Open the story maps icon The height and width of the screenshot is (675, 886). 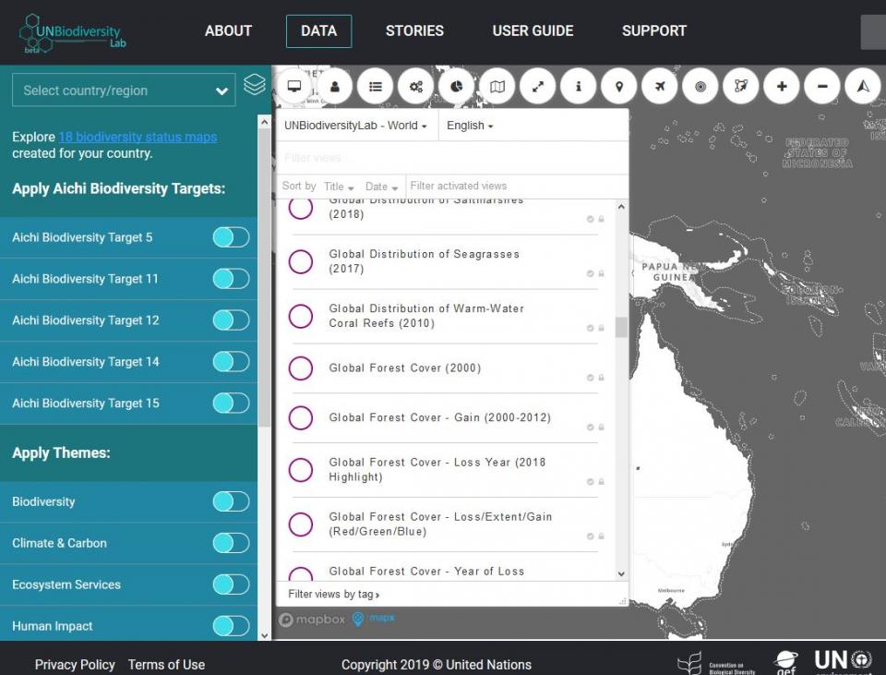coord(497,86)
